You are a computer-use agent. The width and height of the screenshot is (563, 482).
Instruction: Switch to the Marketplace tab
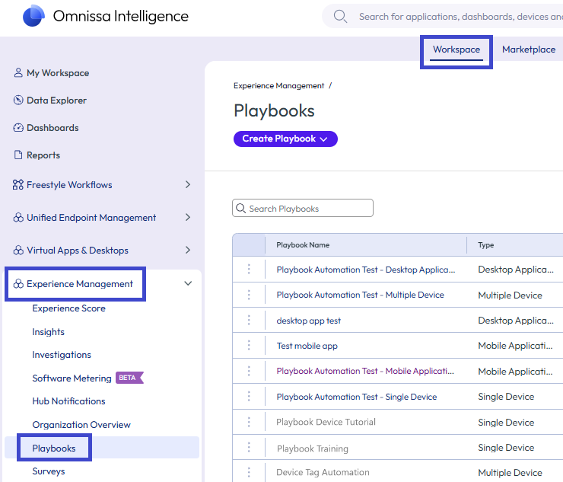click(x=529, y=49)
